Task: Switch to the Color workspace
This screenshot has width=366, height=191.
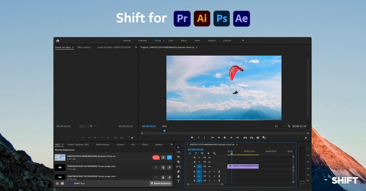Action: click(171, 40)
